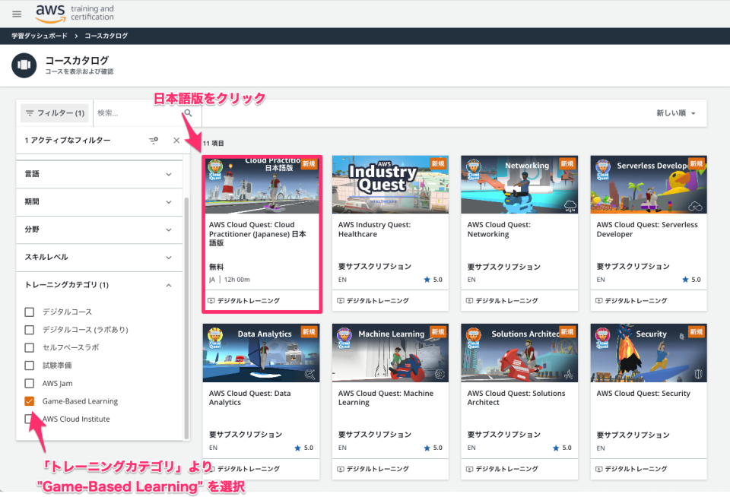Image resolution: width=730 pixels, height=497 pixels.
Task: Click the digital training icon on Healthcare card
Action: tap(341, 301)
